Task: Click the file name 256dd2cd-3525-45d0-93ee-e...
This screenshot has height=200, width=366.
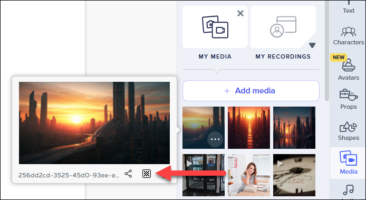Action: coord(69,175)
